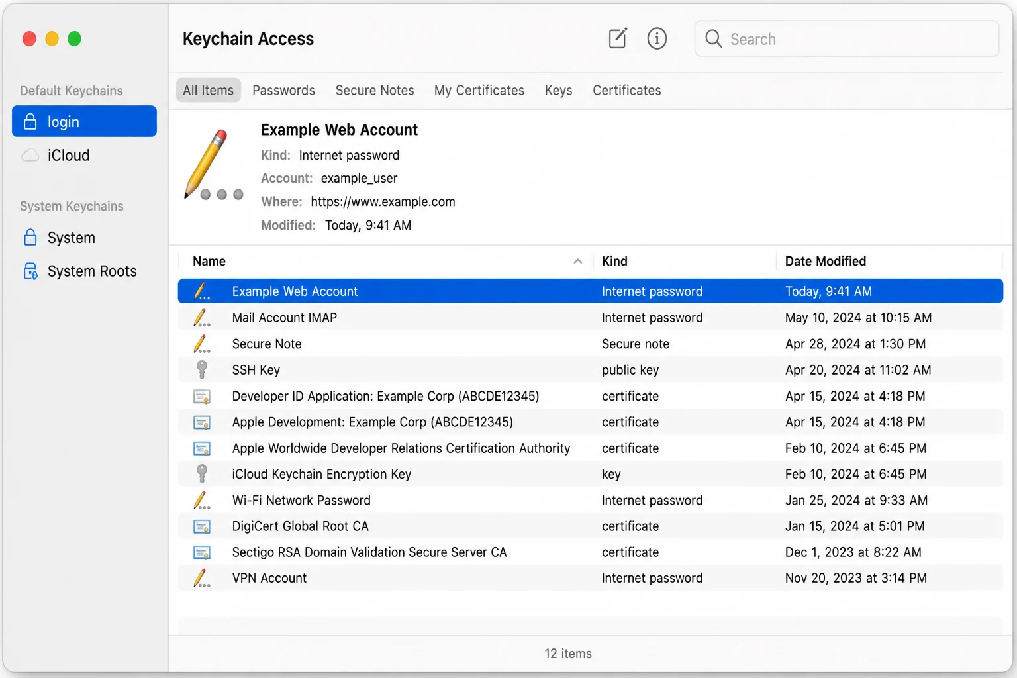Sort by the Date Modified column header
The width and height of the screenshot is (1017, 678).
(826, 261)
